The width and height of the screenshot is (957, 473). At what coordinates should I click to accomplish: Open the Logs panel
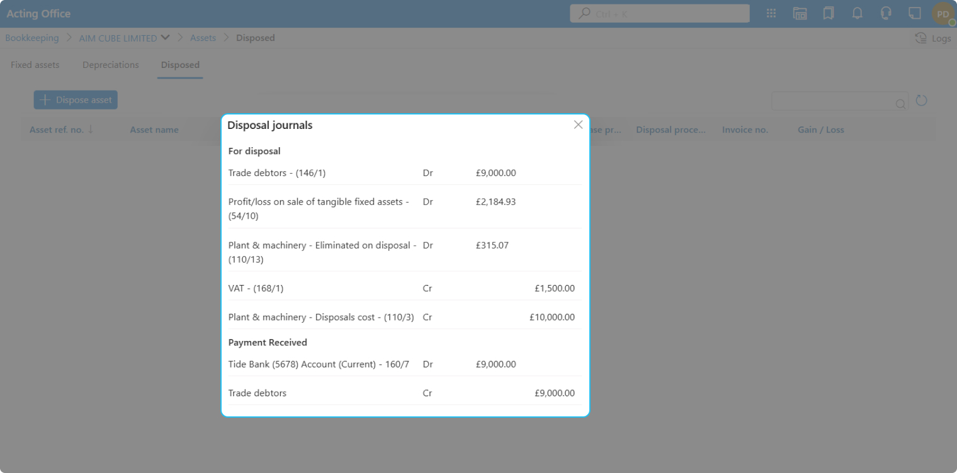point(932,38)
